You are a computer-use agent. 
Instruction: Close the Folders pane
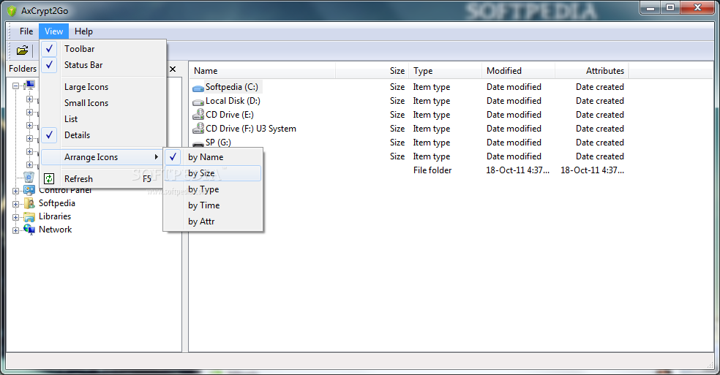tap(173, 69)
